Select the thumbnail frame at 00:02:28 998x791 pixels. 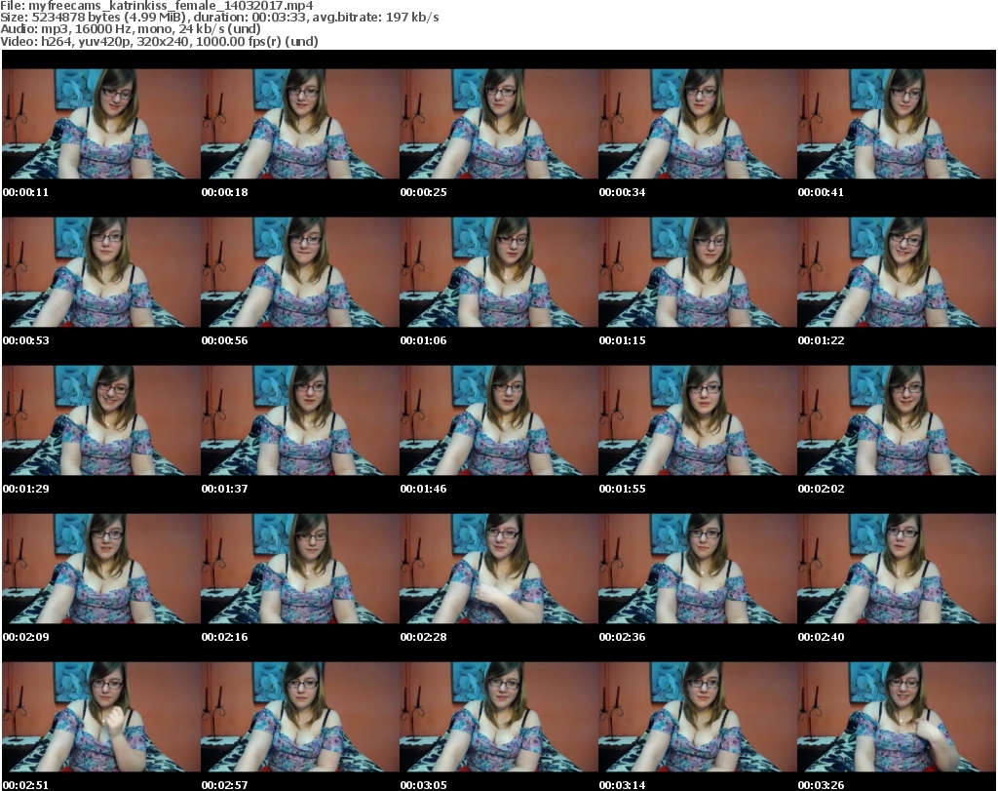[x=498, y=569]
